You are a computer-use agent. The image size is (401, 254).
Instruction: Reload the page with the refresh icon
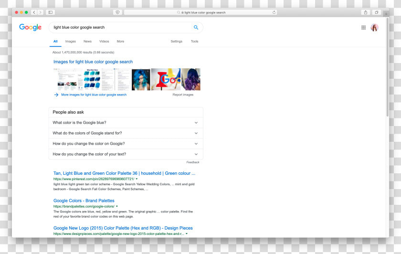(274, 12)
